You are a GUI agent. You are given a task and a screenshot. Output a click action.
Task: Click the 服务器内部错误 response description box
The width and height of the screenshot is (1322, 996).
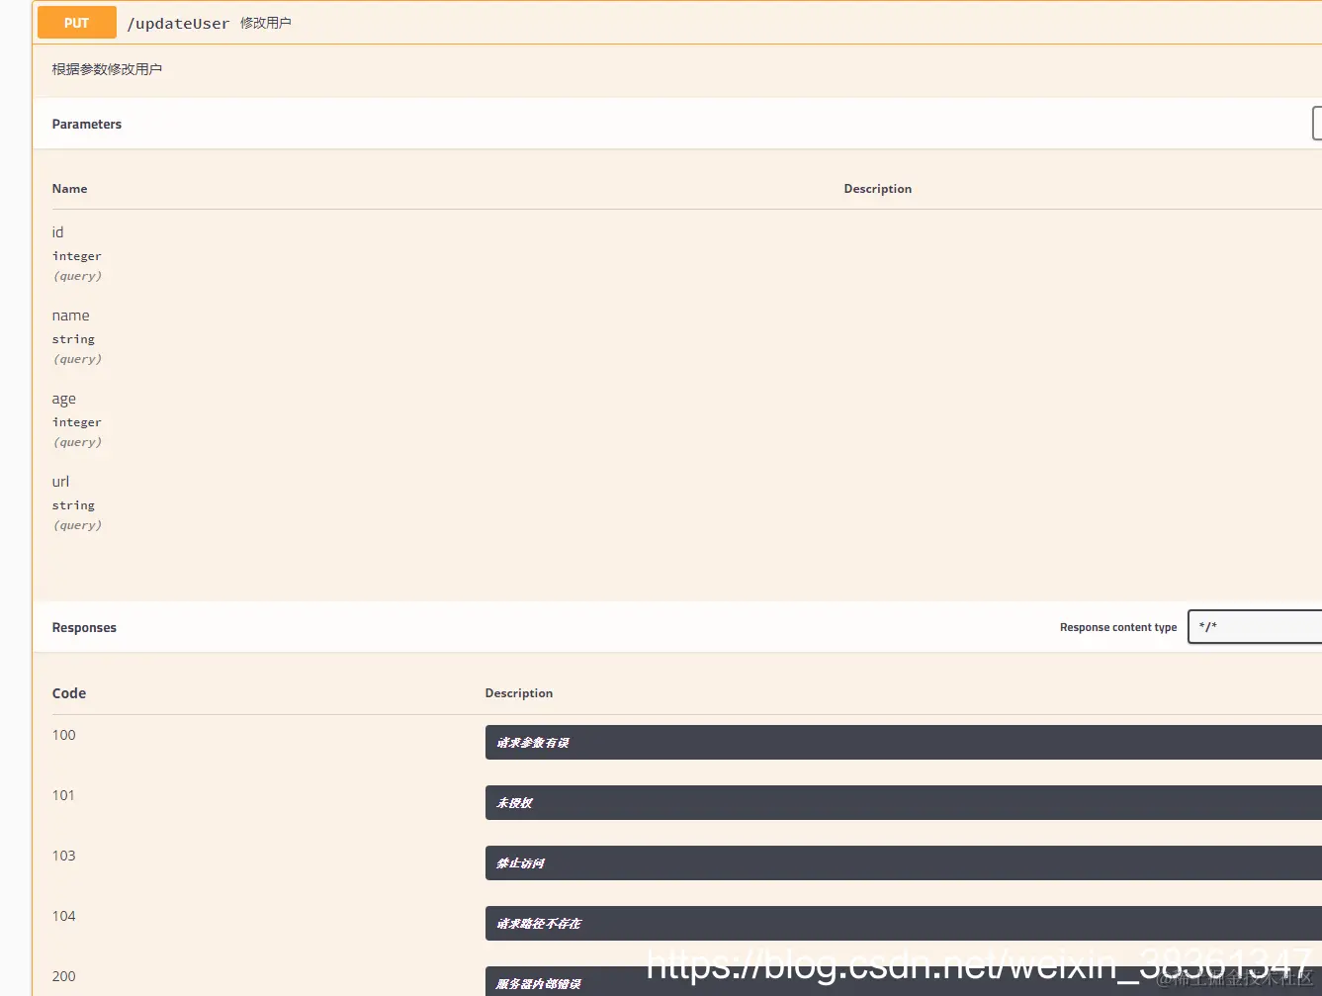903,981
